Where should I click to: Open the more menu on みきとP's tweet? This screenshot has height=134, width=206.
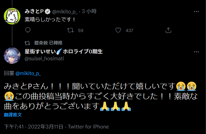196,11
